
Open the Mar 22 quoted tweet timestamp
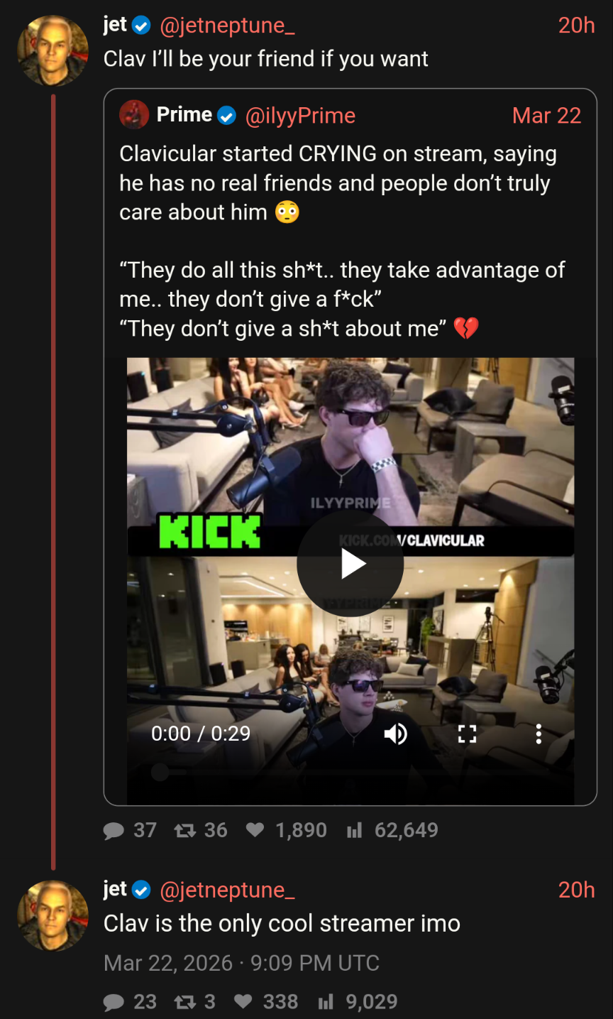pos(546,116)
